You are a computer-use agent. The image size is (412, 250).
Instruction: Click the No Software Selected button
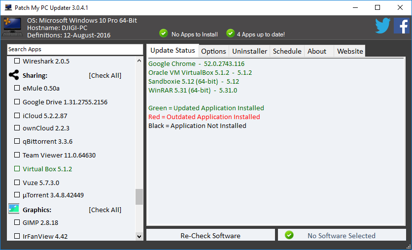tap(342, 235)
